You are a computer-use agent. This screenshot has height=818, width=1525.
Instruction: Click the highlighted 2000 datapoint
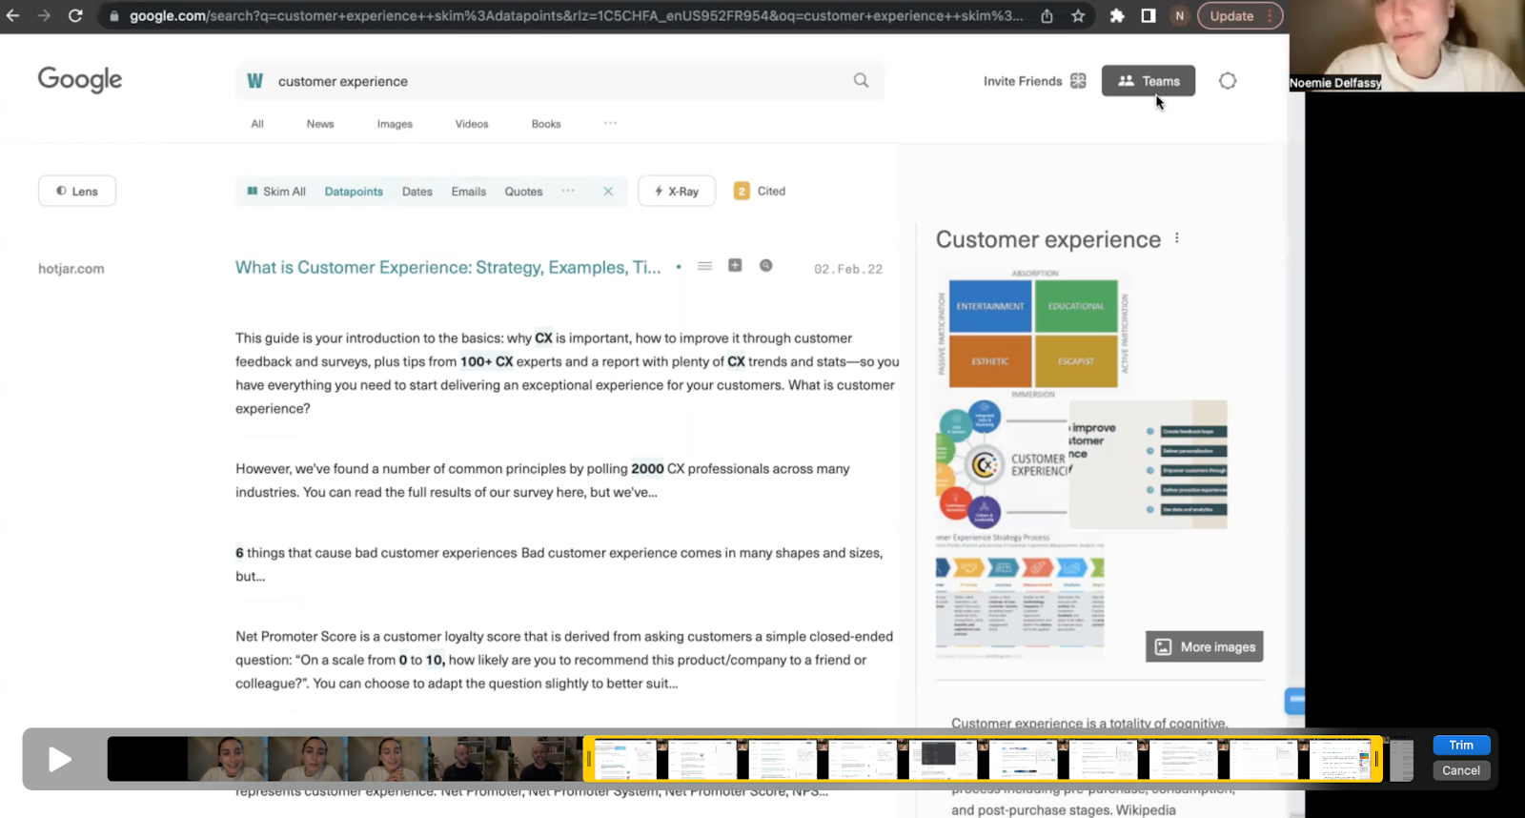tap(647, 469)
